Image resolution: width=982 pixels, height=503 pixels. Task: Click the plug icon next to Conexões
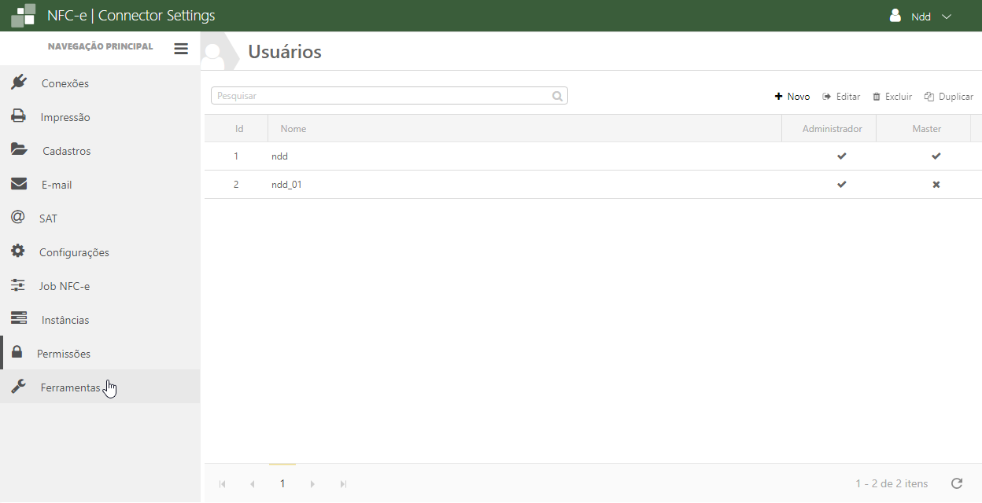[19, 83]
